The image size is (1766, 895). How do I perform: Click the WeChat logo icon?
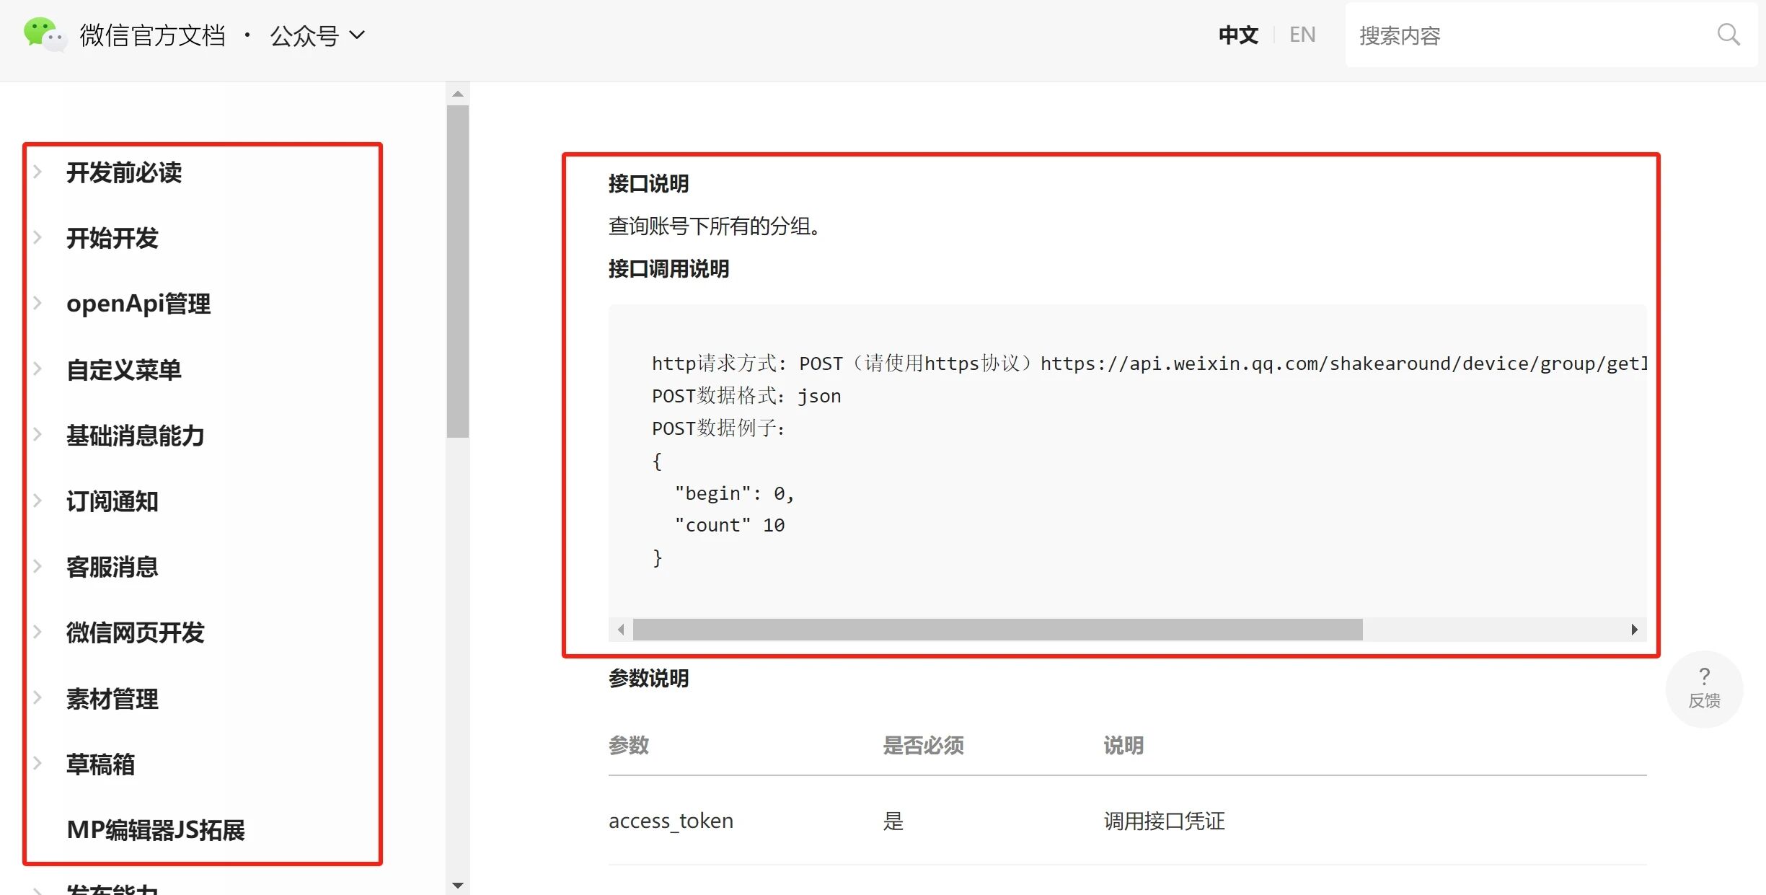pos(45,34)
